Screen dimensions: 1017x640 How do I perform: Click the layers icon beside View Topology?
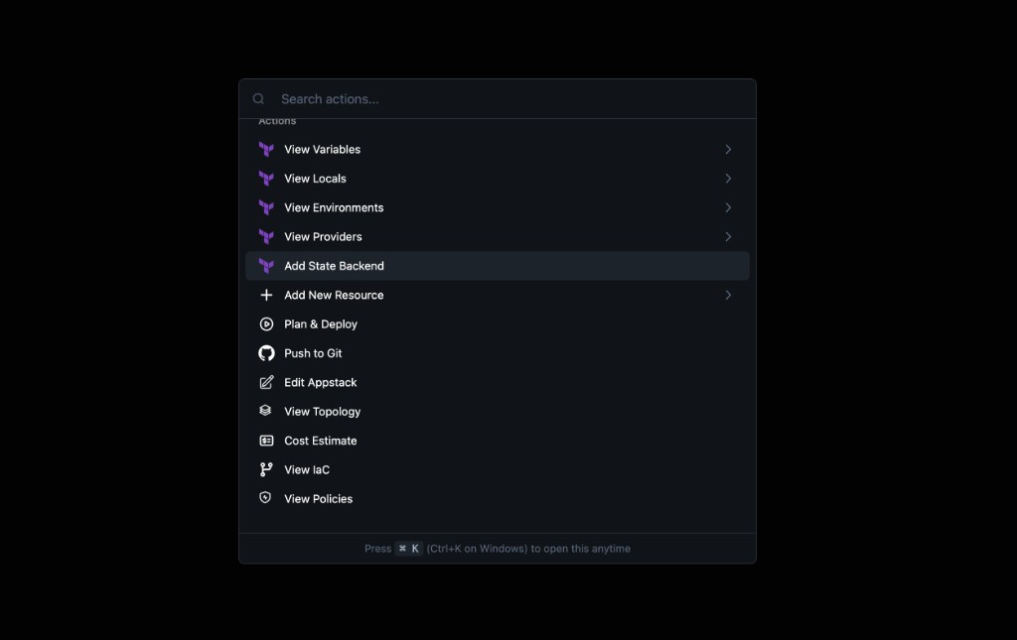click(266, 411)
